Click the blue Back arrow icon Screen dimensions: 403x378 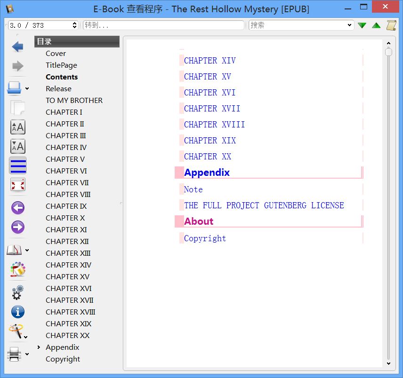(x=17, y=47)
